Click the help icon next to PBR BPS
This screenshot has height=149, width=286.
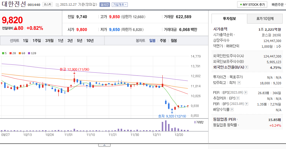point(247,104)
